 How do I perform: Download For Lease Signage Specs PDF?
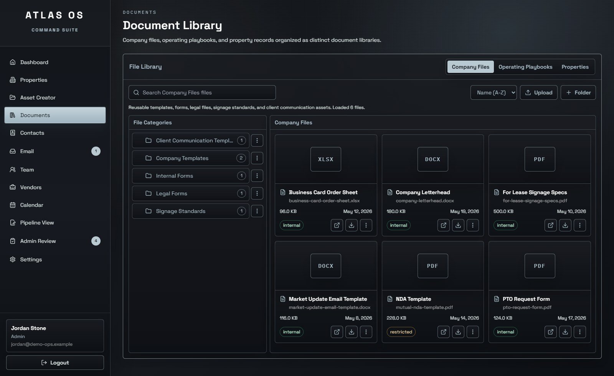click(x=565, y=225)
